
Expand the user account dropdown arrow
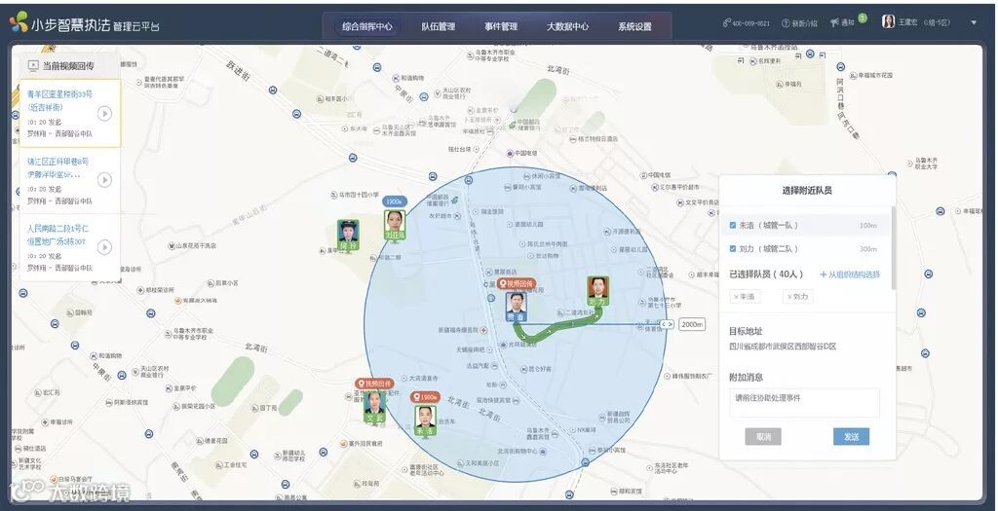click(x=974, y=23)
